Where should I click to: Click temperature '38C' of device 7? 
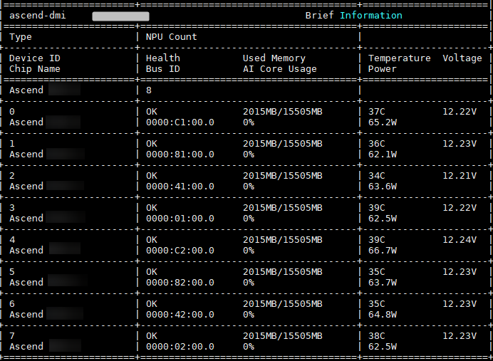[376, 336]
